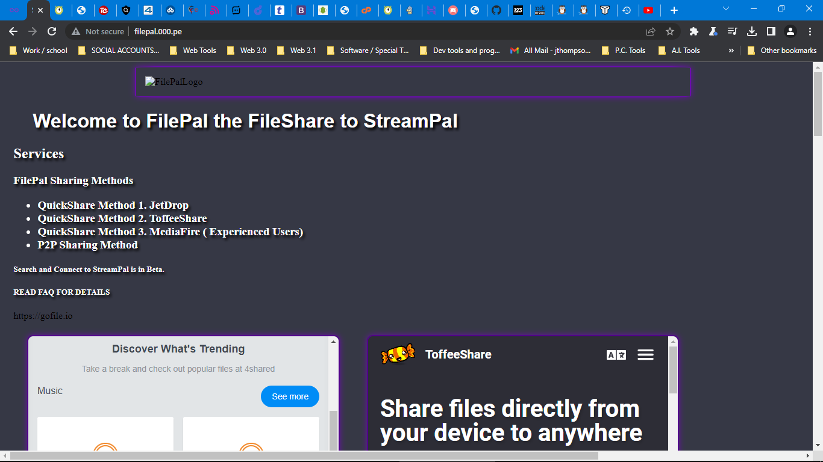Switch to the 4shared tab

148,10
